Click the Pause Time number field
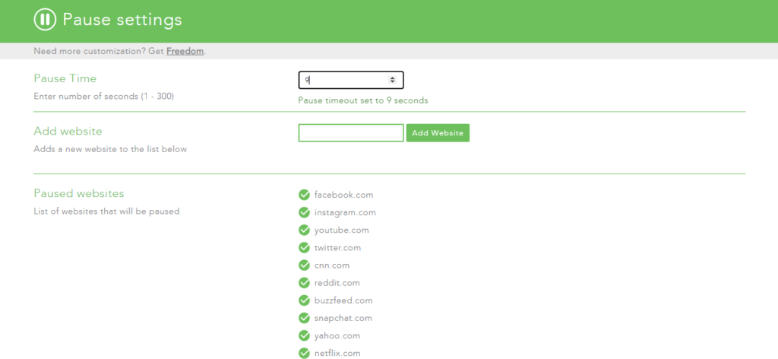Screen dimensions: 778x359 click(x=351, y=80)
